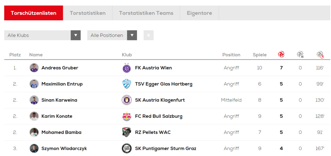Open Andreas Gruber's player profile
This screenshot has width=331, height=156.
60,68
